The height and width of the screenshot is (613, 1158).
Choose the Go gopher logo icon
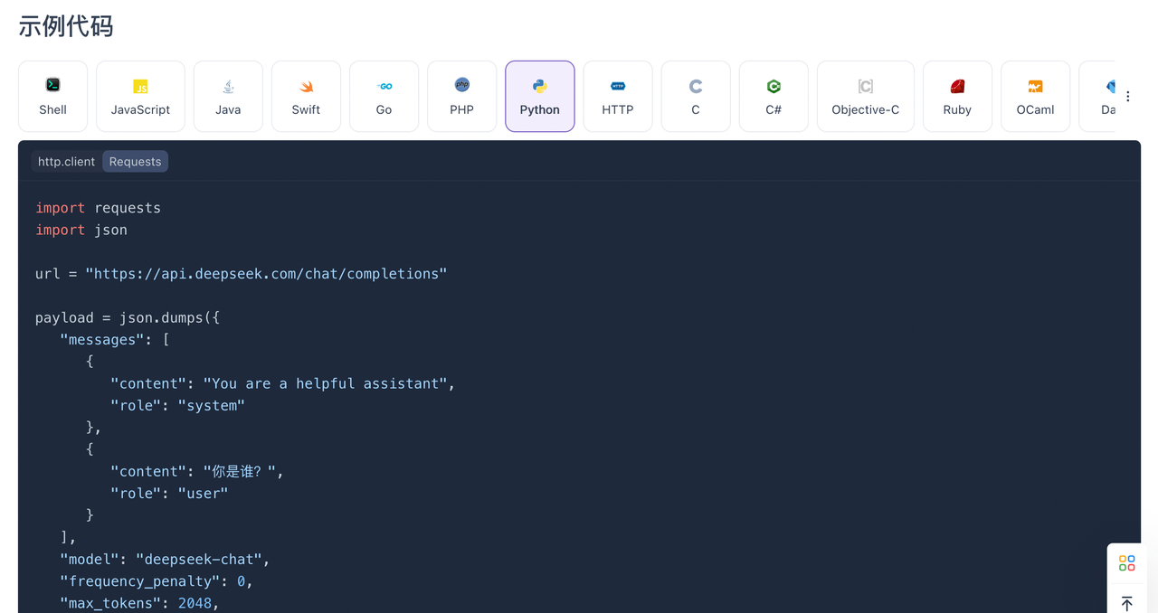click(x=384, y=86)
